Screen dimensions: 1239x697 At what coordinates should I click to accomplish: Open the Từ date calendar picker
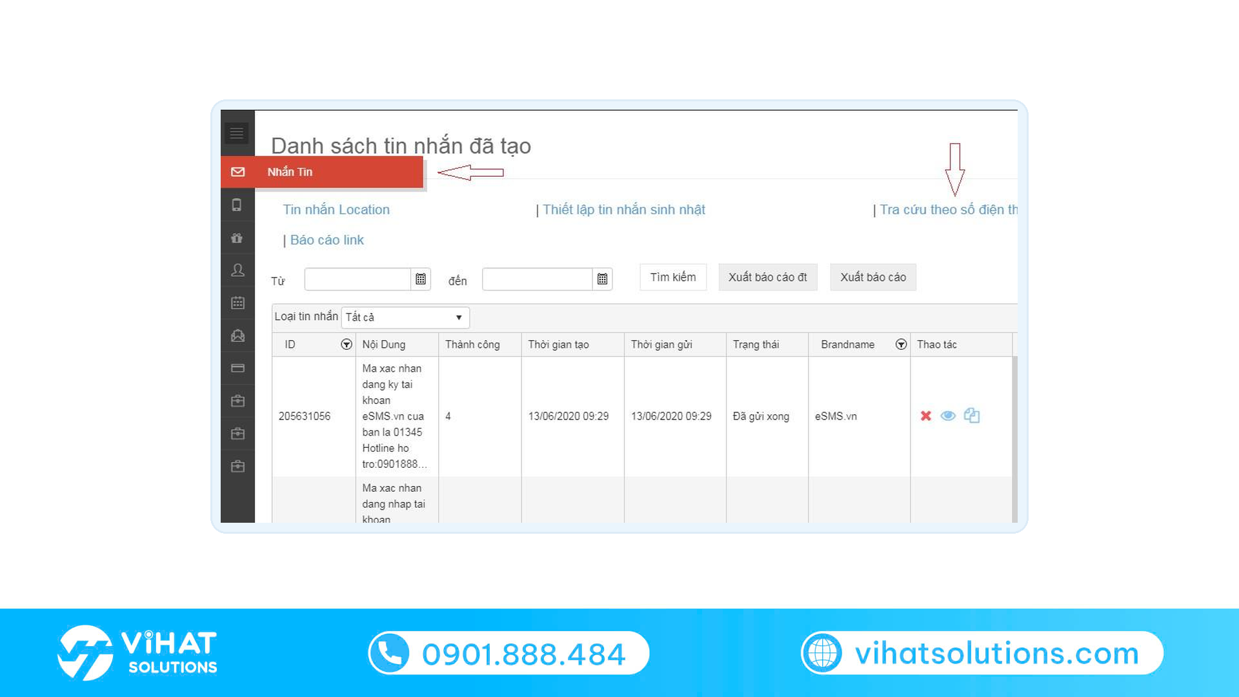point(421,279)
